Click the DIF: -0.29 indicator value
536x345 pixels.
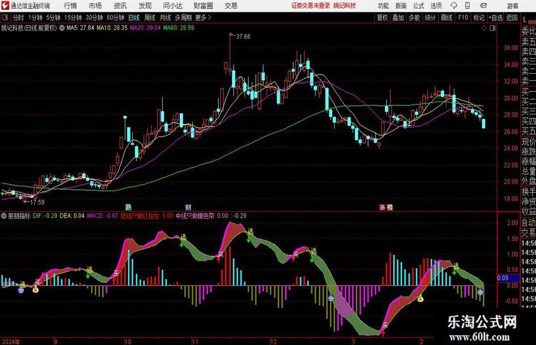[x=45, y=216]
